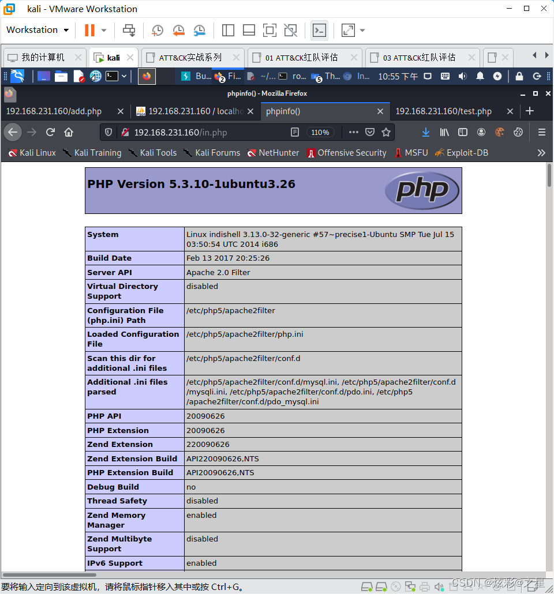Launch Kali web browser globe icon

point(96,77)
